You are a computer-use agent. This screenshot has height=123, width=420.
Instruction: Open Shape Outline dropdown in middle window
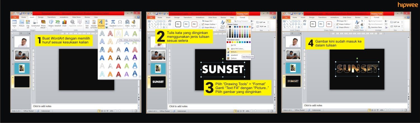[x=209, y=24]
